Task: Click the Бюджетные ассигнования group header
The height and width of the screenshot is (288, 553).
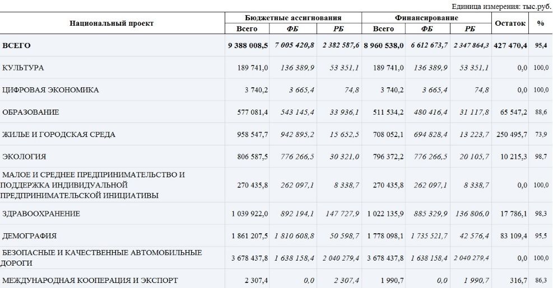Action: coord(293,18)
